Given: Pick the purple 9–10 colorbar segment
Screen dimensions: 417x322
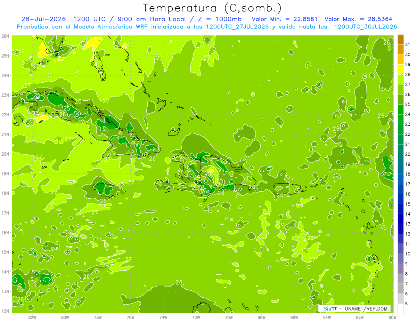Looking at the screenshot, I should coord(401,259).
